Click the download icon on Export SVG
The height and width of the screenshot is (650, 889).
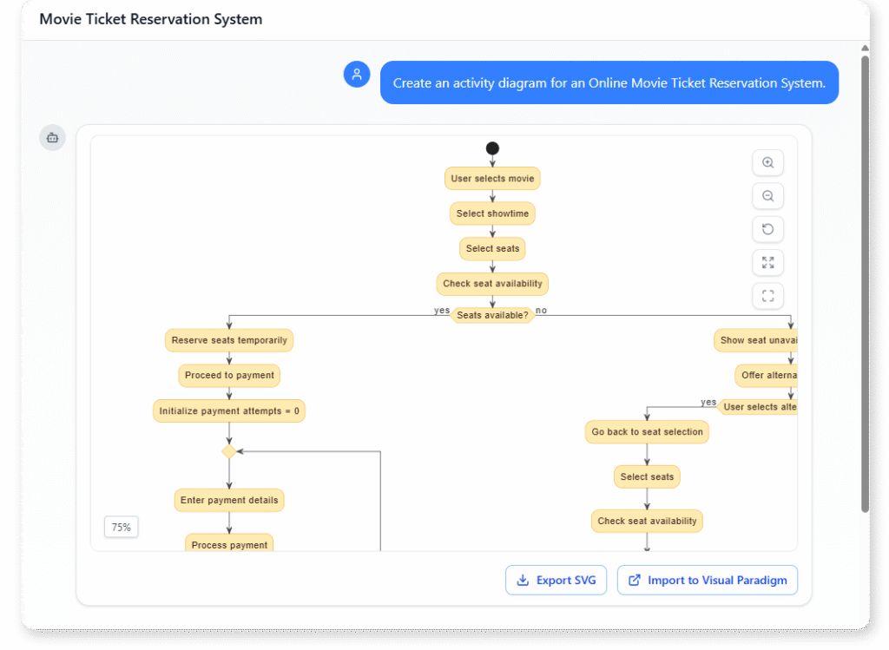524,580
